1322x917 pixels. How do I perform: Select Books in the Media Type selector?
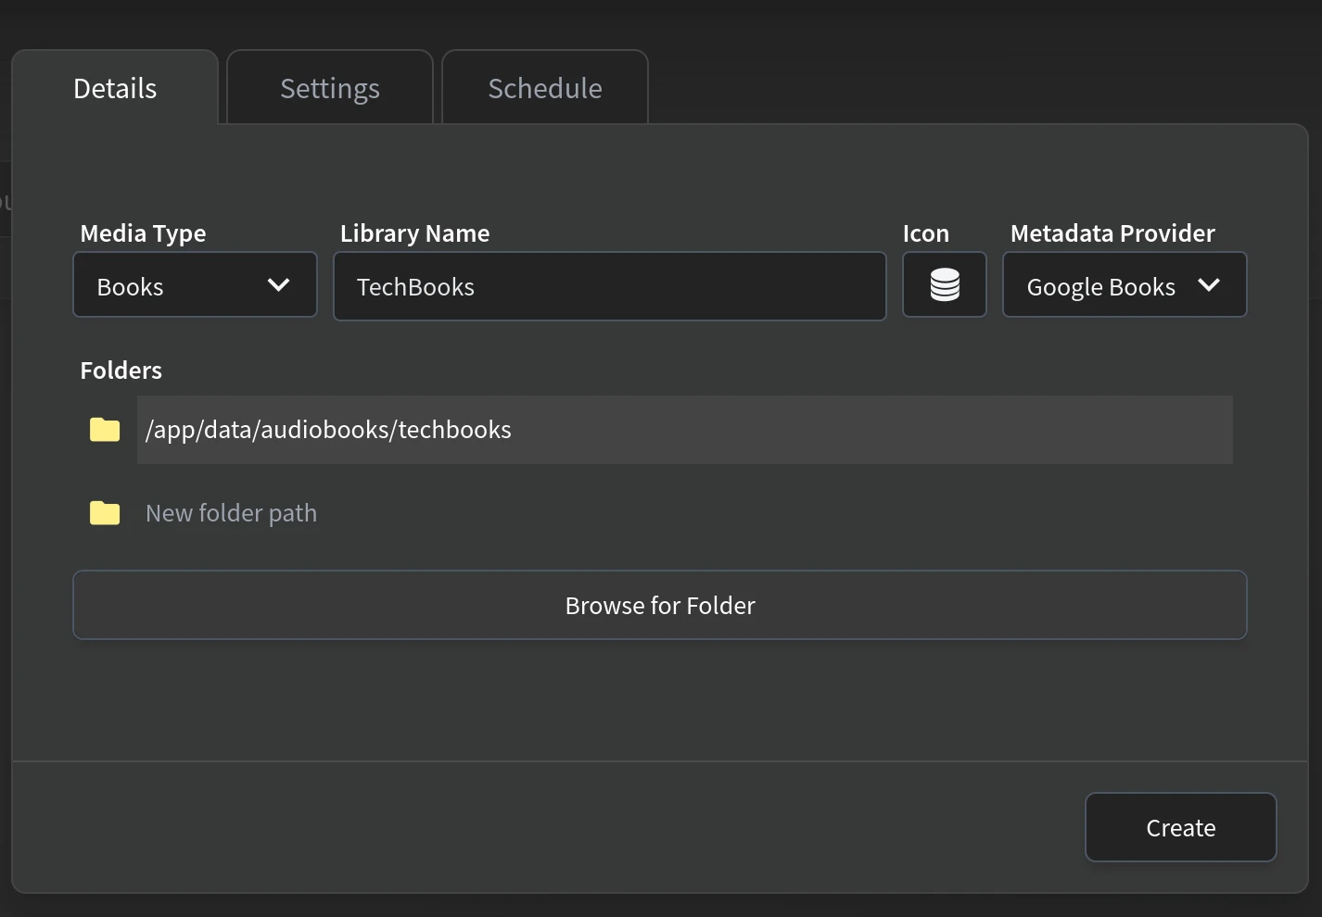click(195, 285)
